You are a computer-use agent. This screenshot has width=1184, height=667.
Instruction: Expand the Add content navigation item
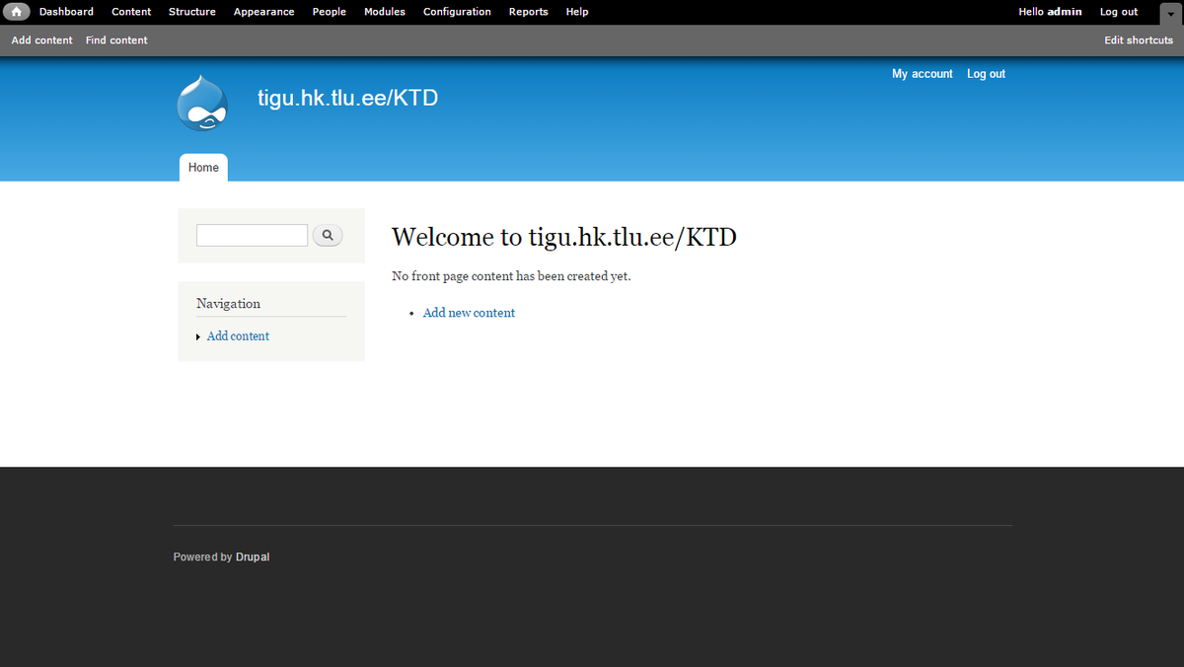pyautogui.click(x=199, y=335)
